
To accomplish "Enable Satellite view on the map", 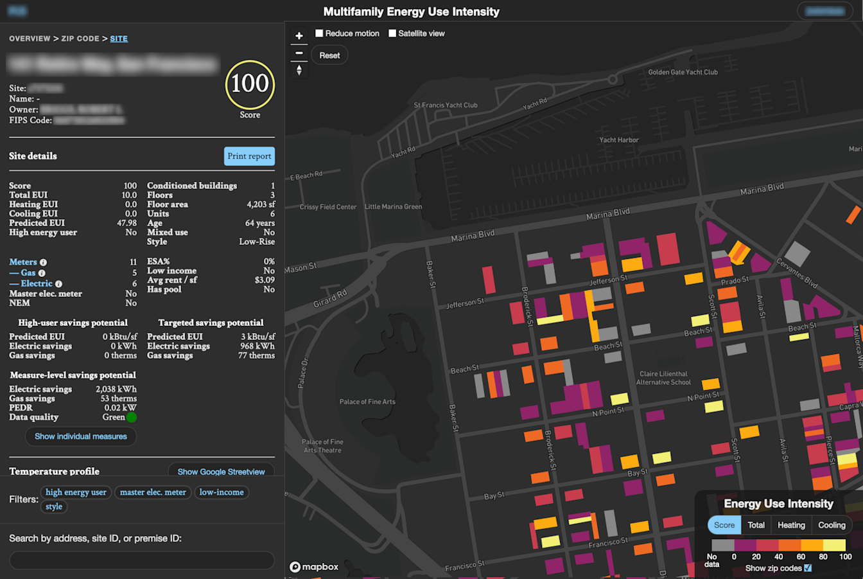I will [393, 33].
